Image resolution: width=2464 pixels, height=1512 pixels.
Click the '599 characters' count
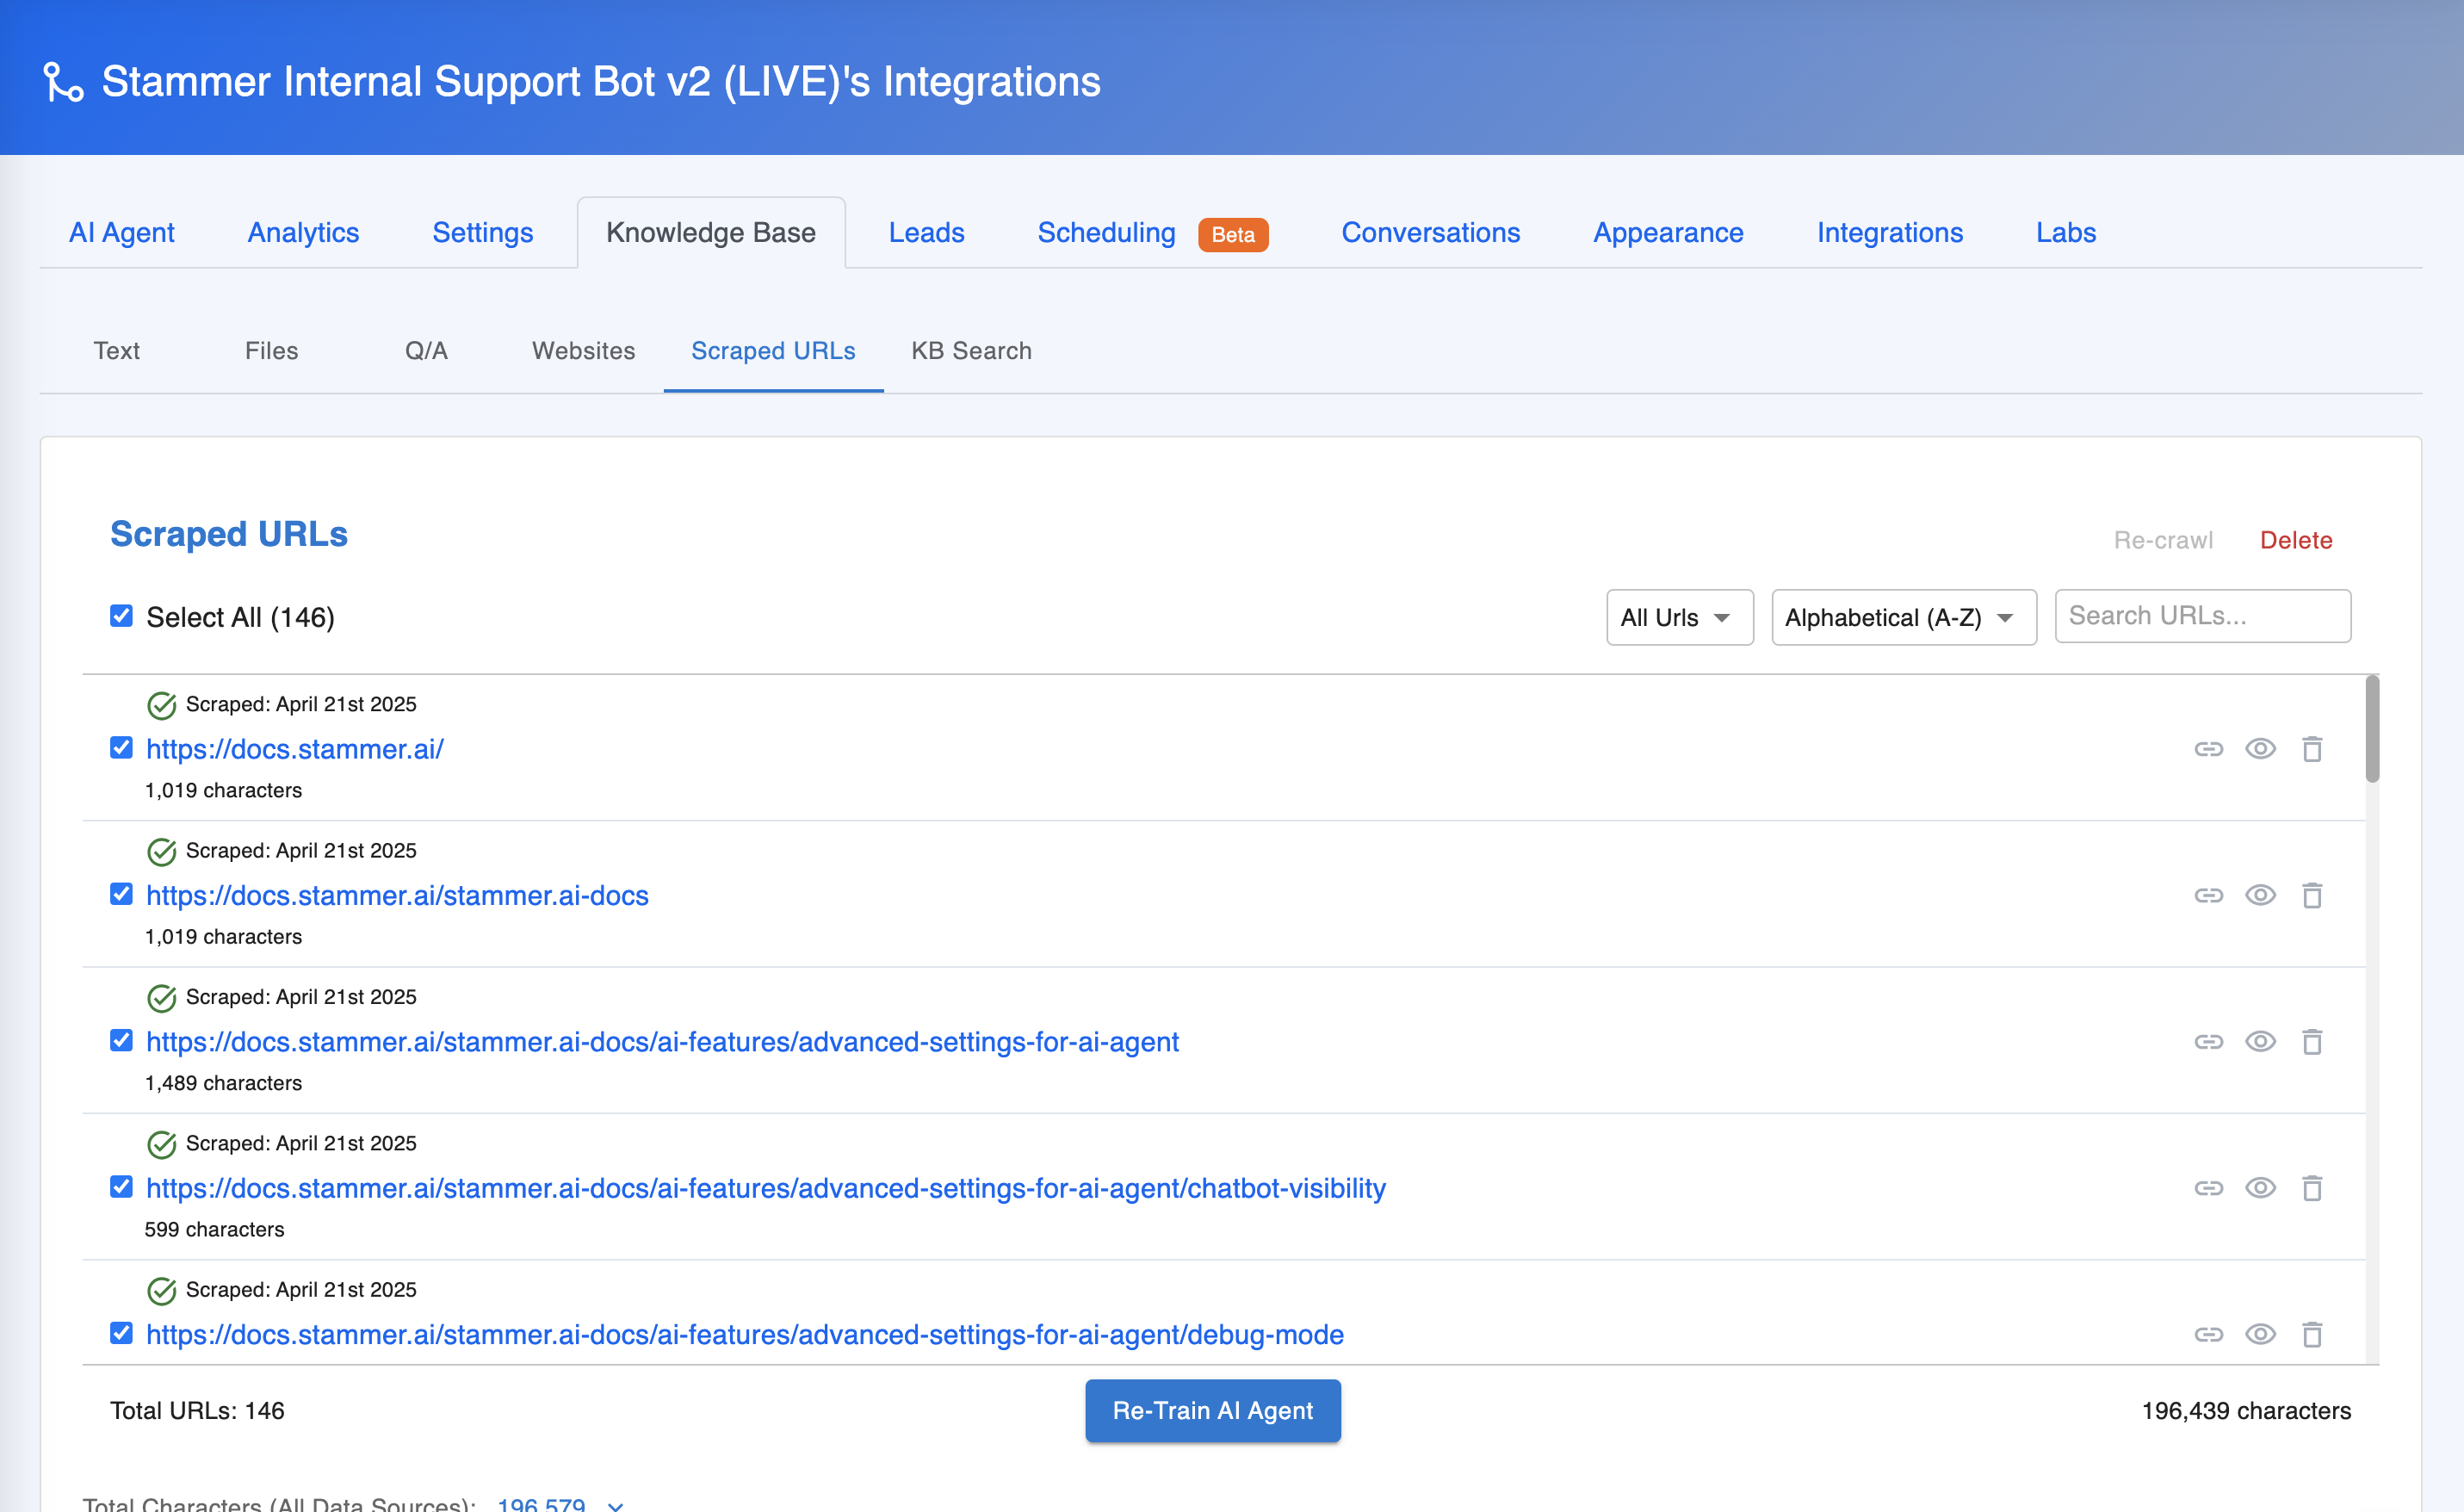(x=214, y=1229)
